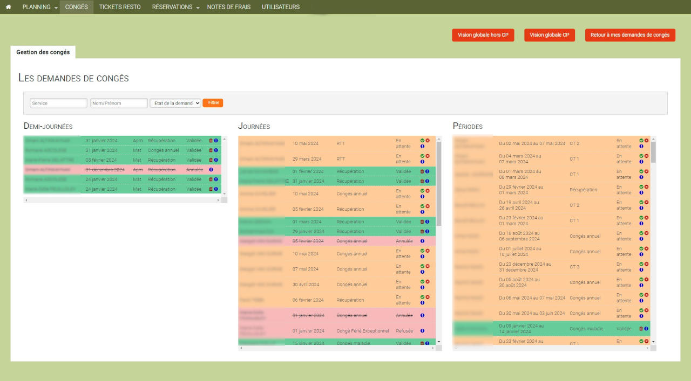
Task: Approve period 02 mai to 07 mai CT 2
Action: pyautogui.click(x=641, y=141)
